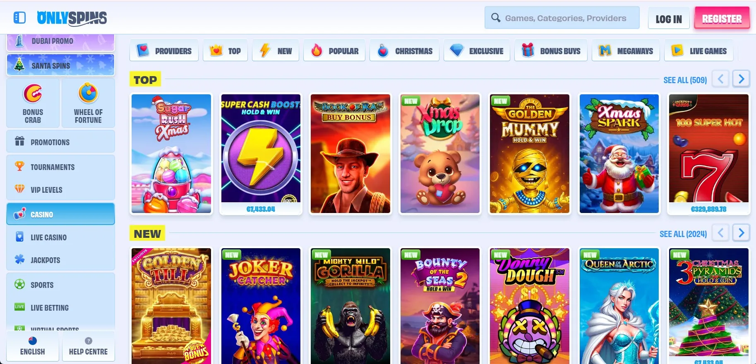Click the search magnifier icon
The image size is (756, 364).
click(x=495, y=18)
